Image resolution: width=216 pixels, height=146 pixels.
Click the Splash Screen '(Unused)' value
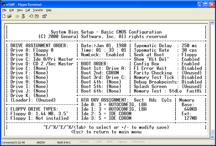[x=192, y=87]
